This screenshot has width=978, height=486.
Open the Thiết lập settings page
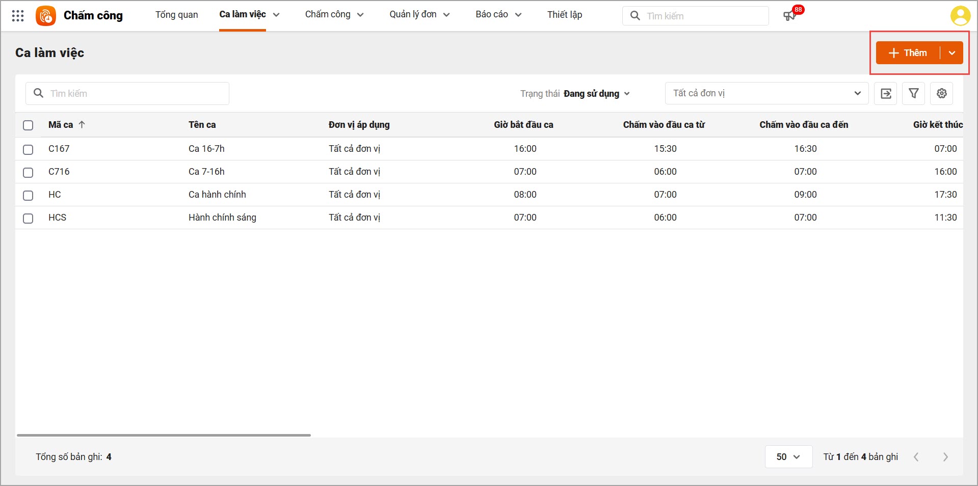pos(564,15)
